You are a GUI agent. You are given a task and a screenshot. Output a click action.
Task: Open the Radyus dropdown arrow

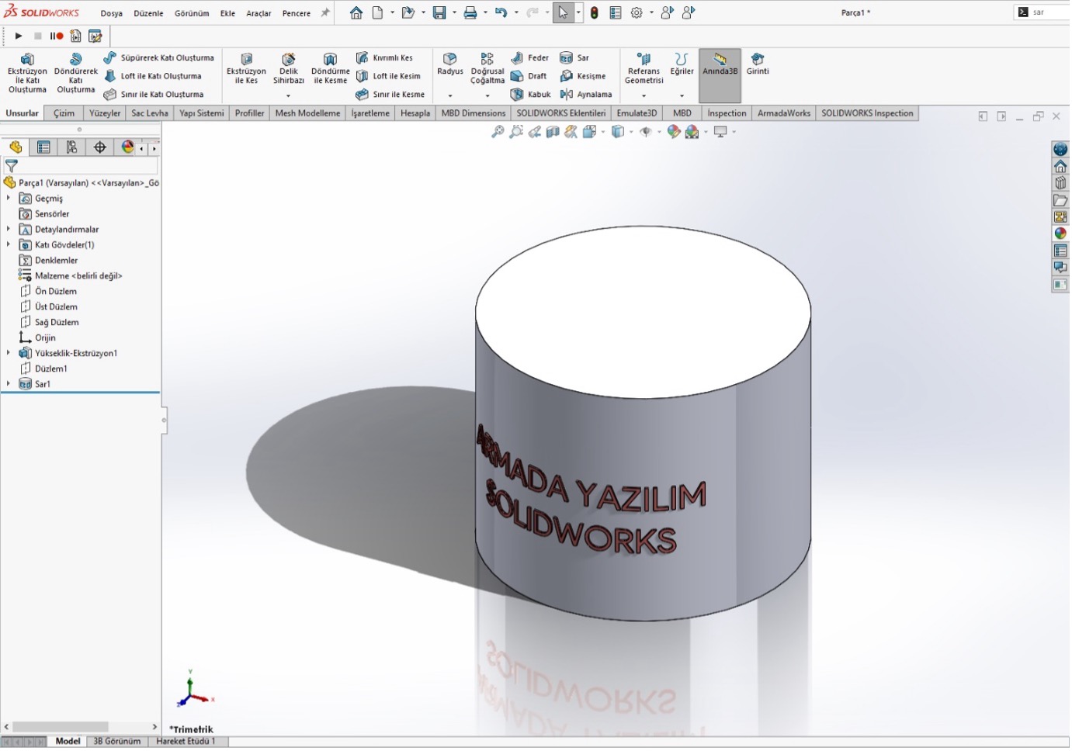450,95
